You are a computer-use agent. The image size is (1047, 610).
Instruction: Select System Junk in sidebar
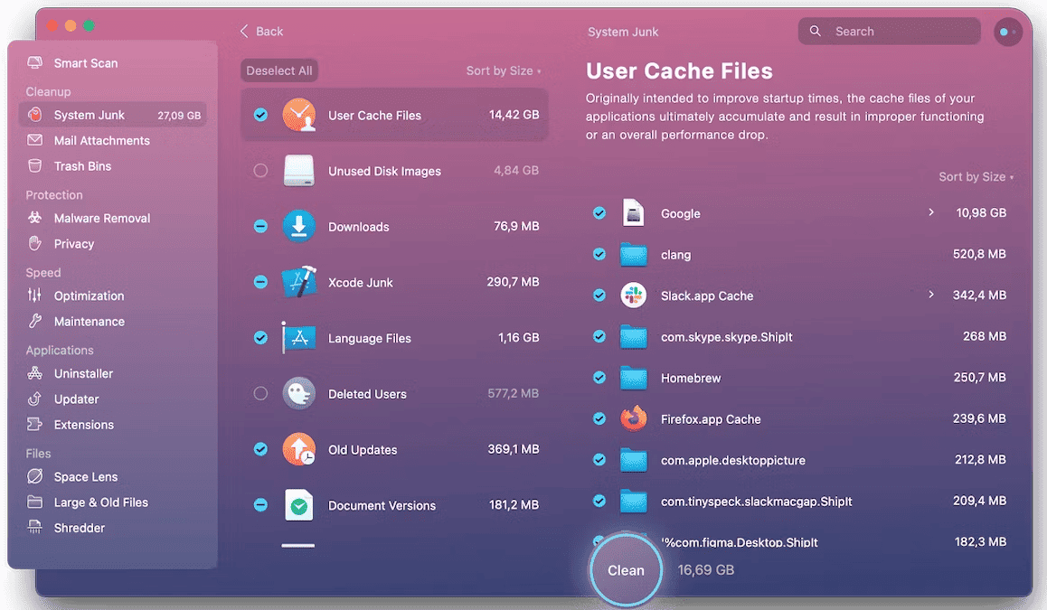[113, 115]
